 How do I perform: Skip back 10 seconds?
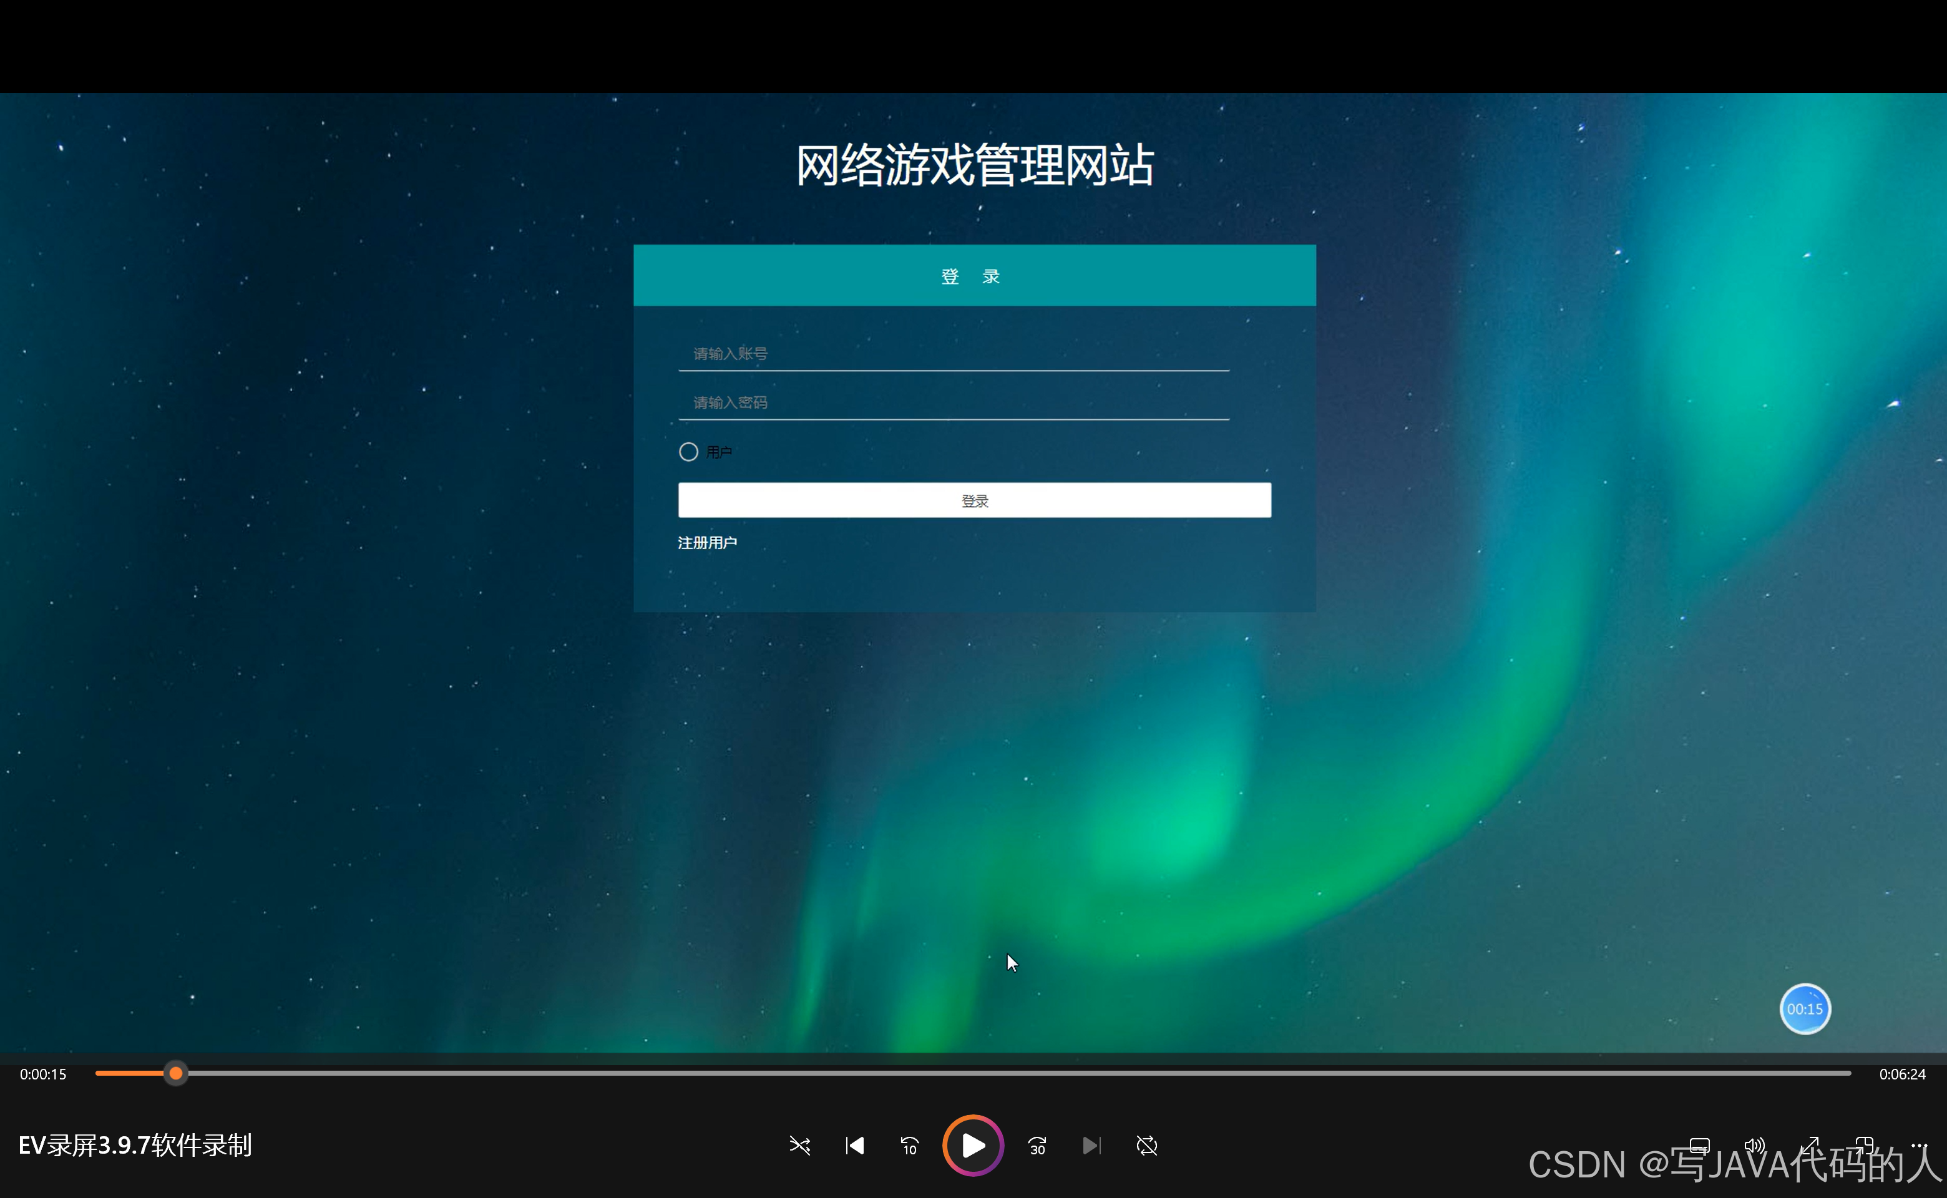tap(909, 1145)
